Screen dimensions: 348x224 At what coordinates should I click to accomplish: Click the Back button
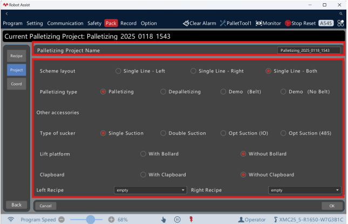pyautogui.click(x=16, y=205)
